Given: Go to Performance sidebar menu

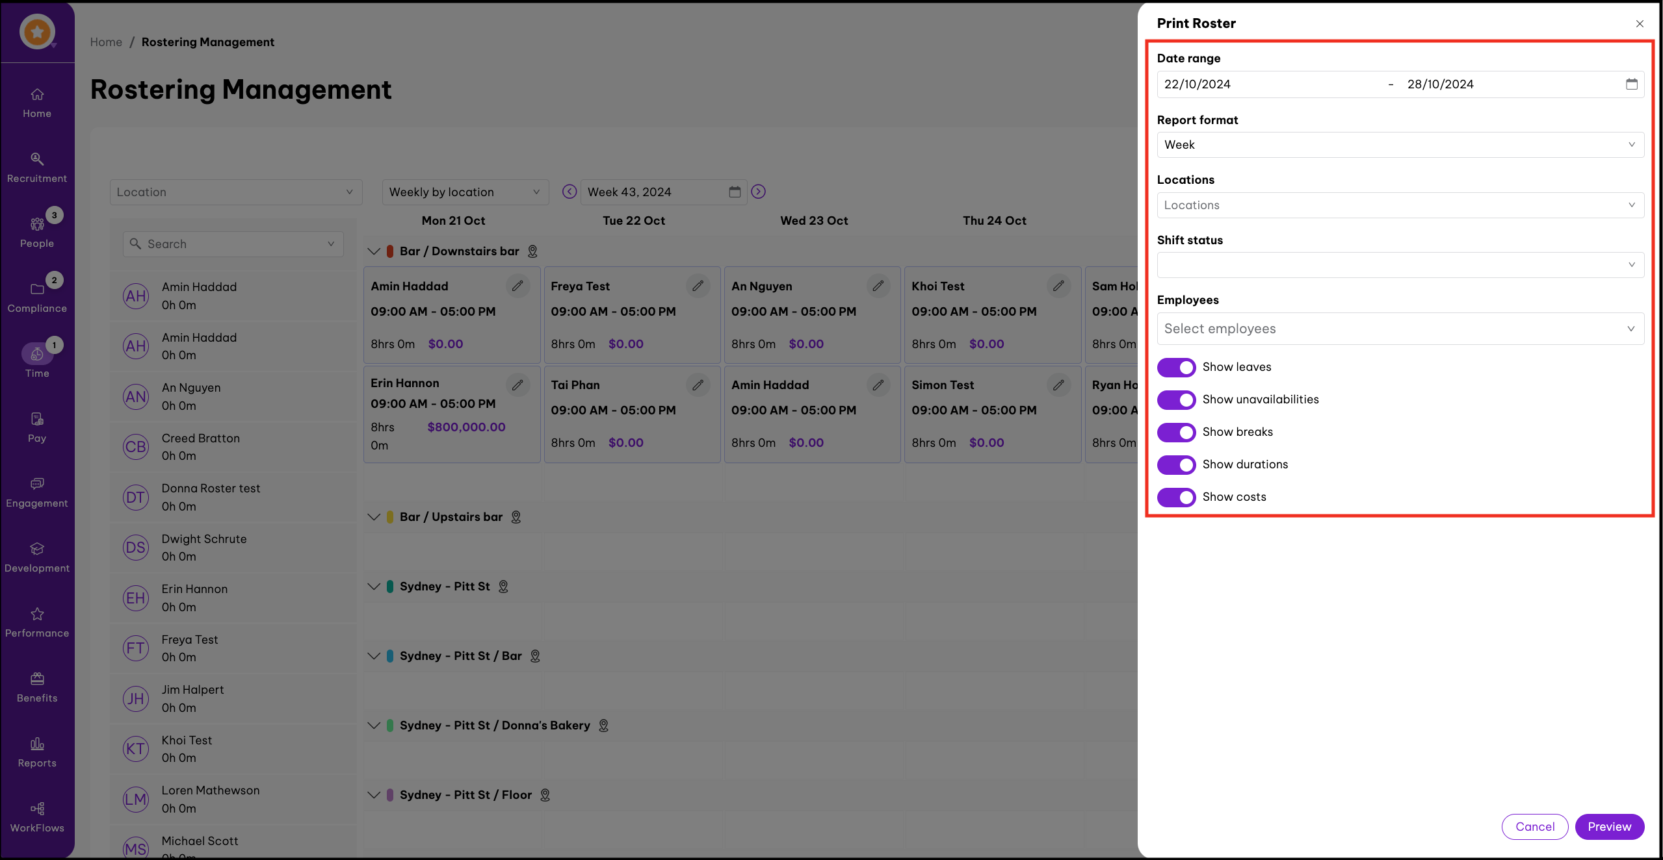Looking at the screenshot, I should point(37,622).
